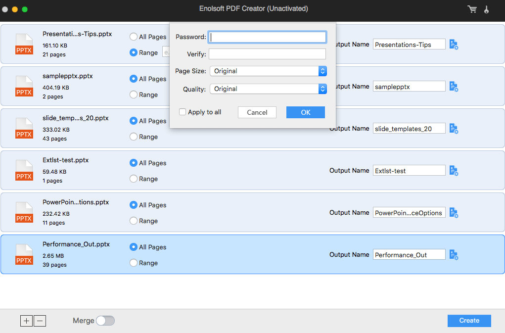
Task: Select the PowerPoin...tions.pptx file row
Action: [x=252, y=212]
